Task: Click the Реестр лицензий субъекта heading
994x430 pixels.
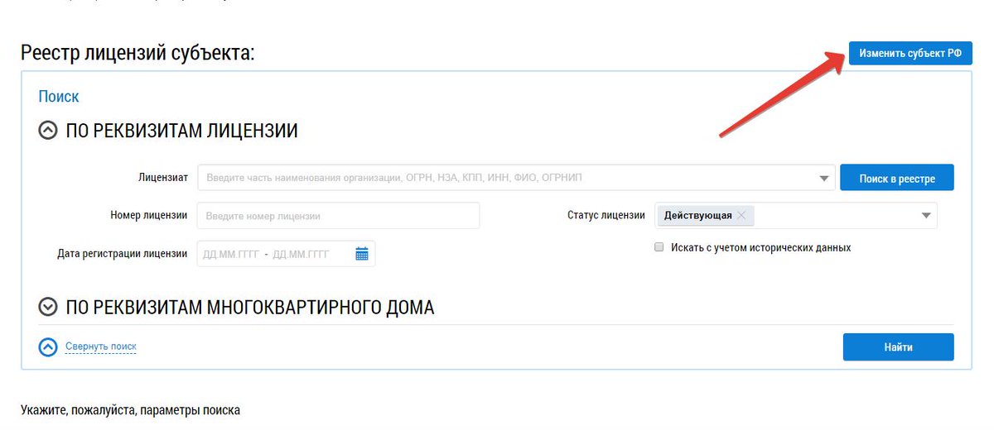Action: tap(138, 53)
